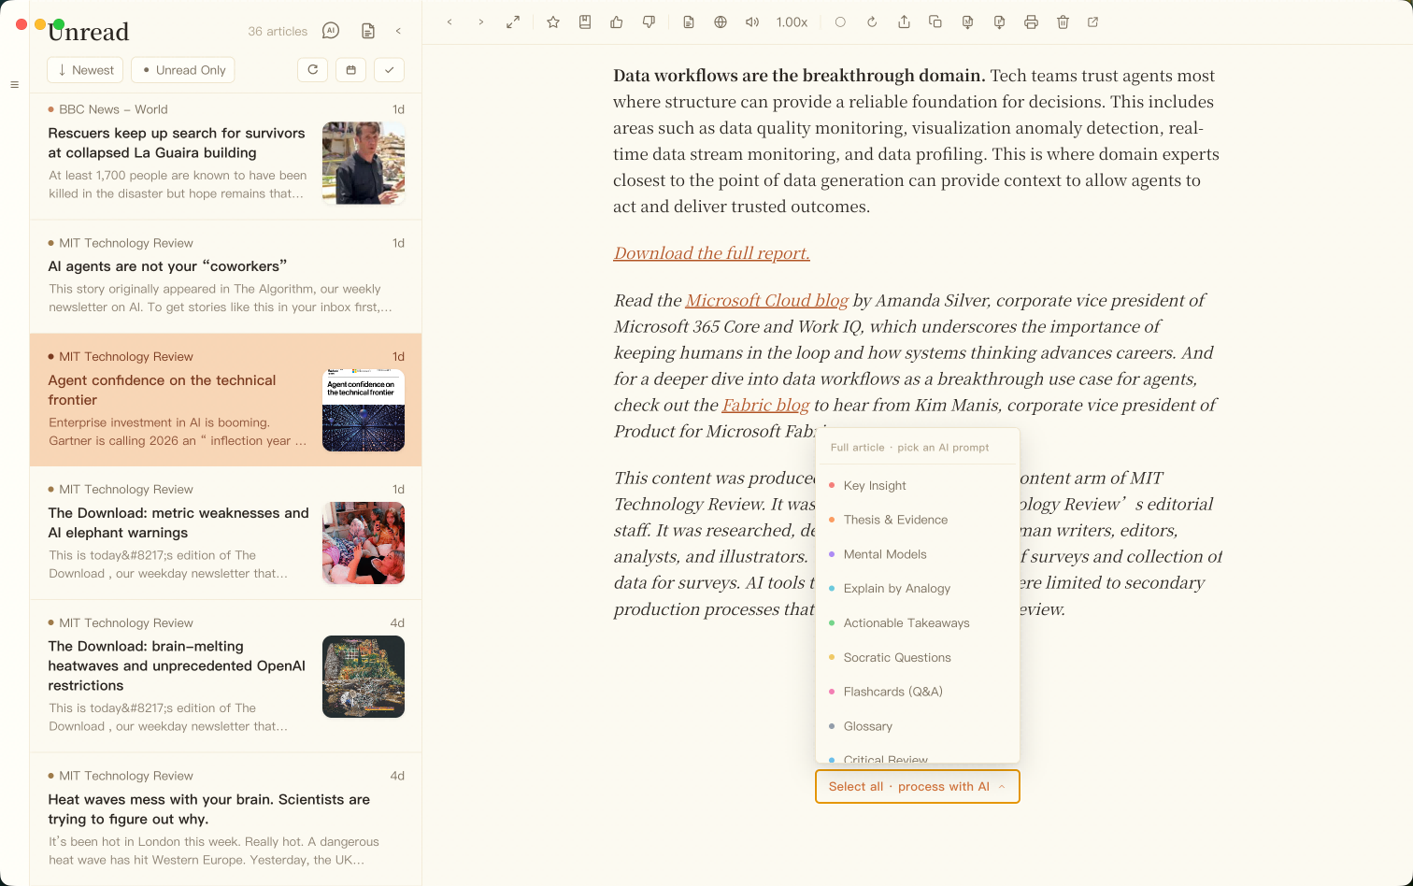Go to the next article arrow
1413x886 pixels.
[x=481, y=21]
